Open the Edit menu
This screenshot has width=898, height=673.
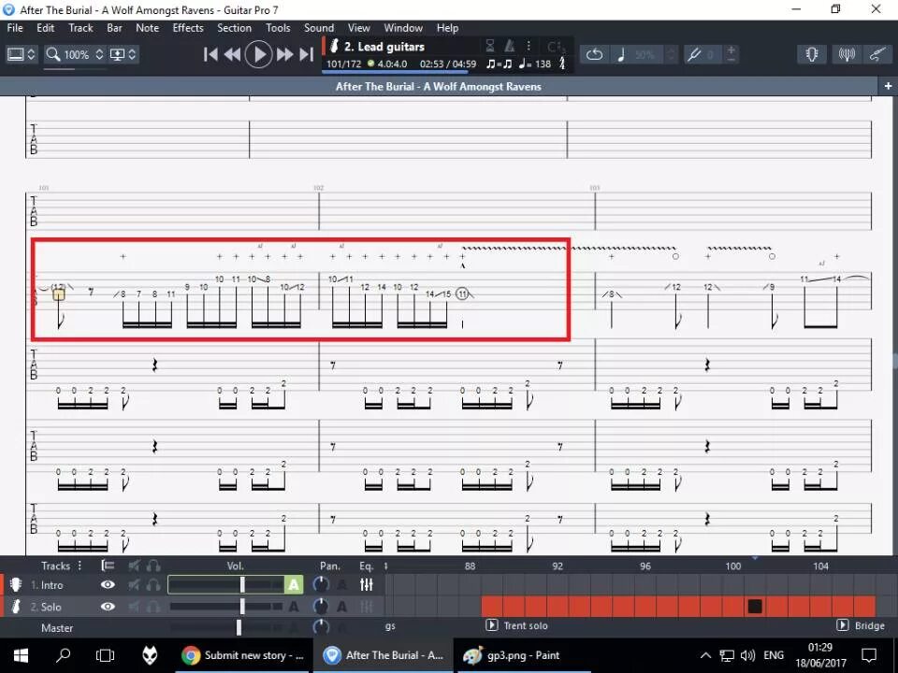[x=45, y=27]
